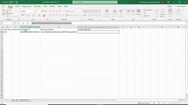Switch to the Data tab
Screen dimensions: 188x105
(45, 6)
